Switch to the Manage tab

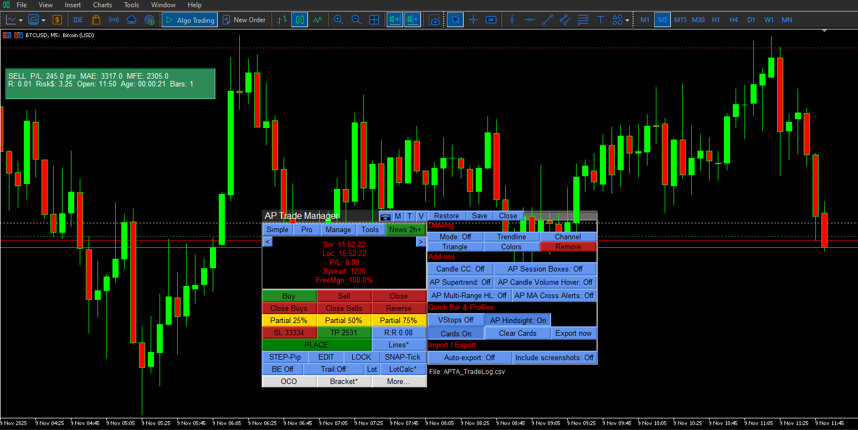coord(338,230)
